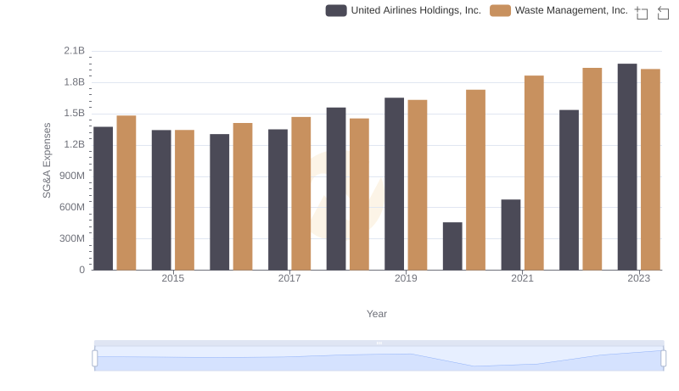
Task: Click Waste Management bar for 2015
Action: pyautogui.click(x=184, y=200)
